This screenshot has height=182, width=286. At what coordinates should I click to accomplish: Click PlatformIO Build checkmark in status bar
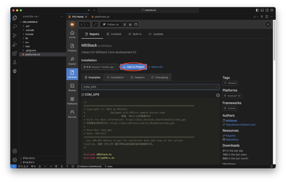click(45, 166)
